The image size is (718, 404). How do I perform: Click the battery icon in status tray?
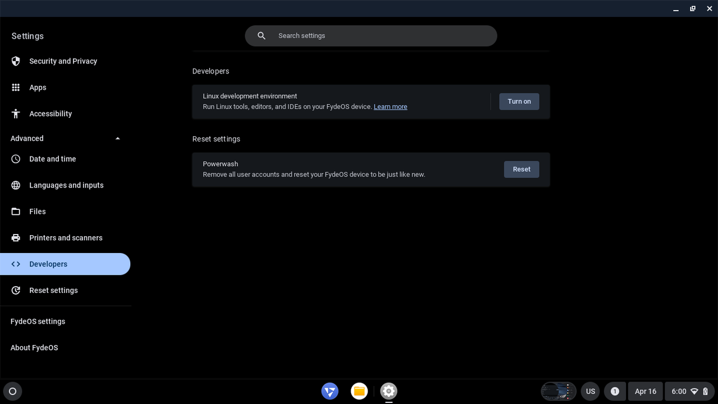(x=706, y=391)
